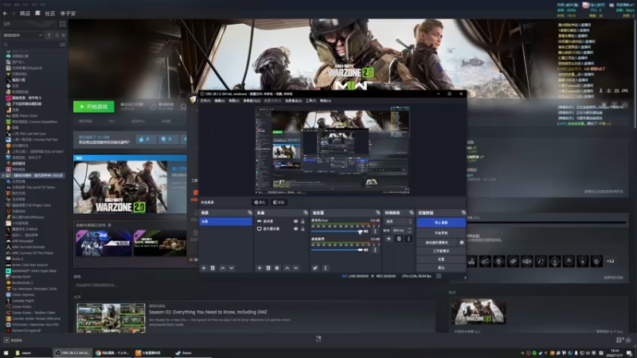The image size is (637, 358).
Task: Mute microphone channel speaker icon in Audio Mixer
Action: click(366, 232)
